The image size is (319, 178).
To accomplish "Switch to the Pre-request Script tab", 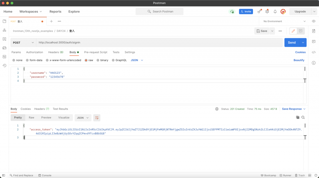I will (96, 52).
